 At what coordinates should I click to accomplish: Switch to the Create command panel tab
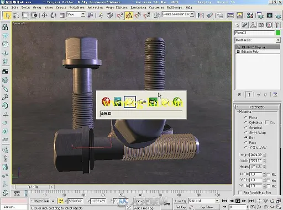tap(237, 25)
